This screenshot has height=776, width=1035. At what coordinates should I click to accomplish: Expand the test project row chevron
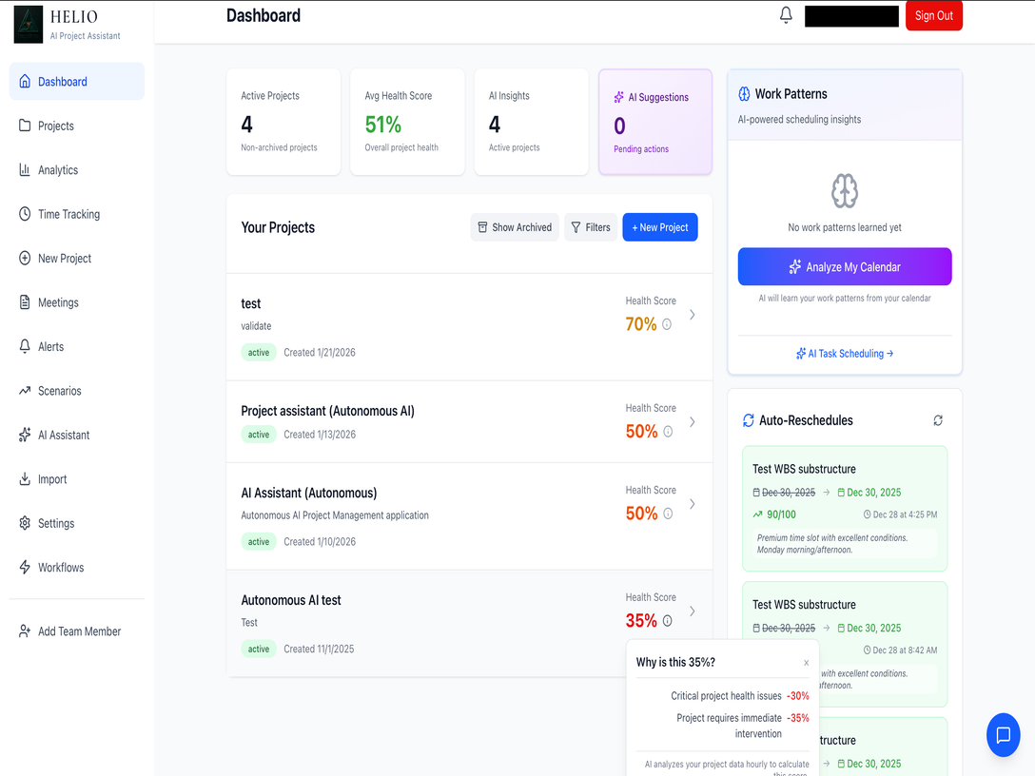[x=692, y=314]
